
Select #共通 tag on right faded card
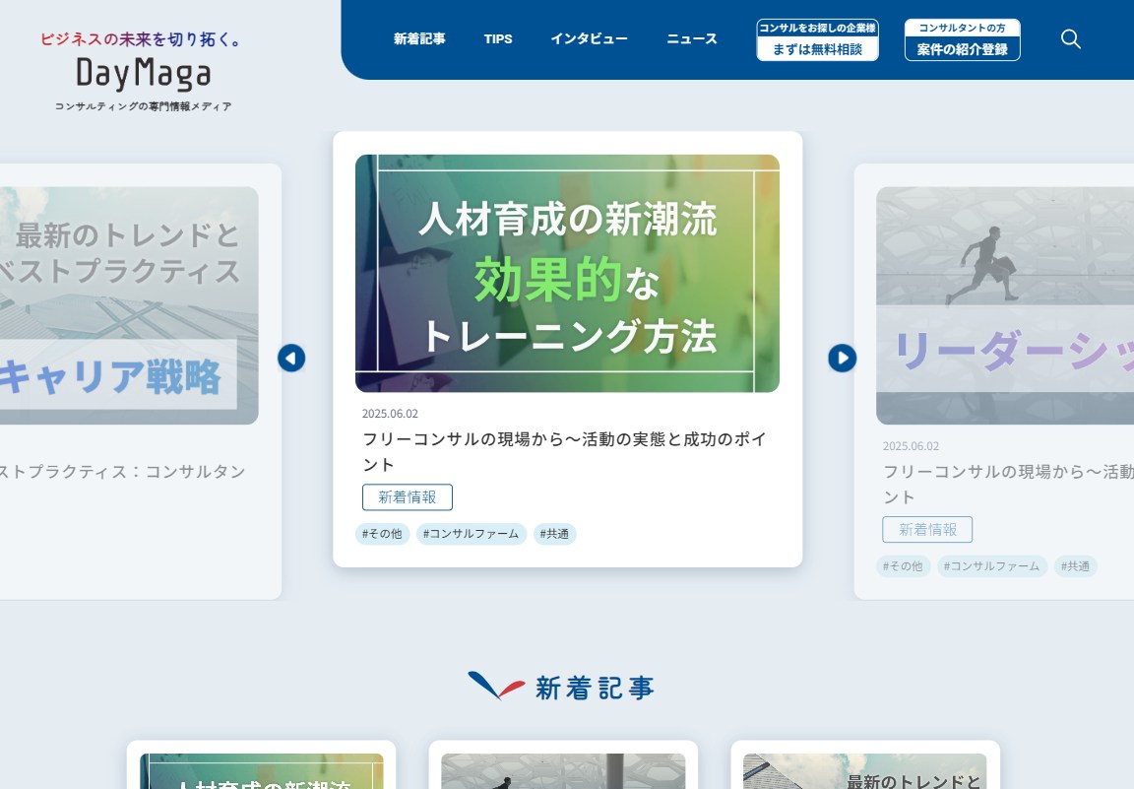click(x=1075, y=566)
